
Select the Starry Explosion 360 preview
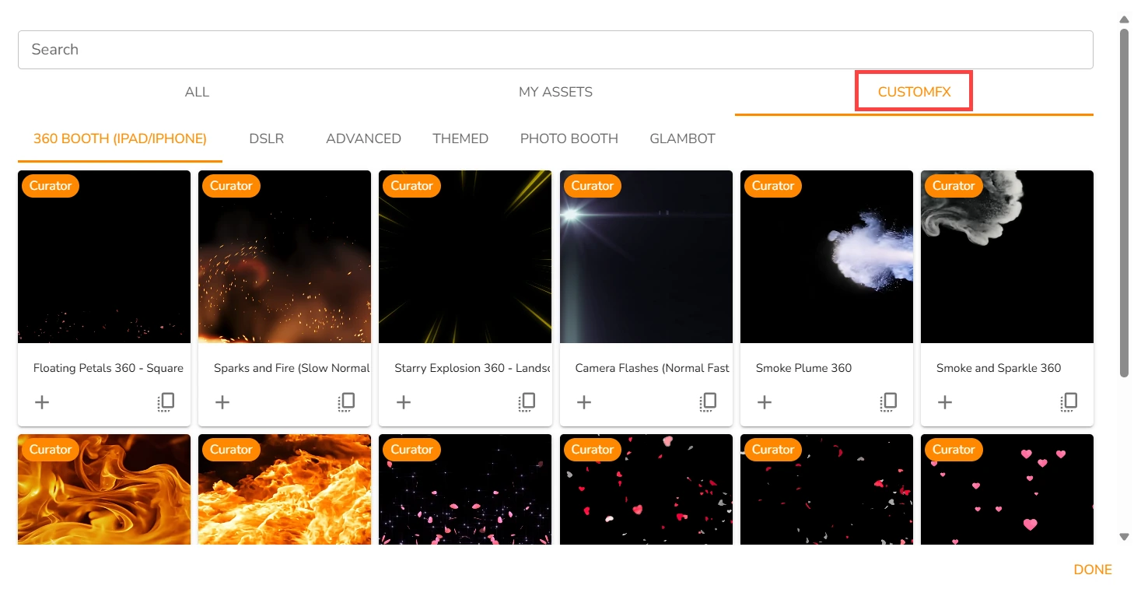(465, 257)
